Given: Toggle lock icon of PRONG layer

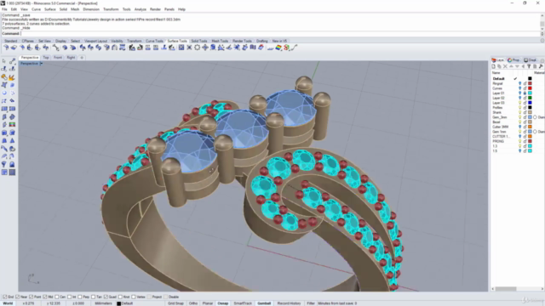Looking at the screenshot, I should (x=525, y=141).
